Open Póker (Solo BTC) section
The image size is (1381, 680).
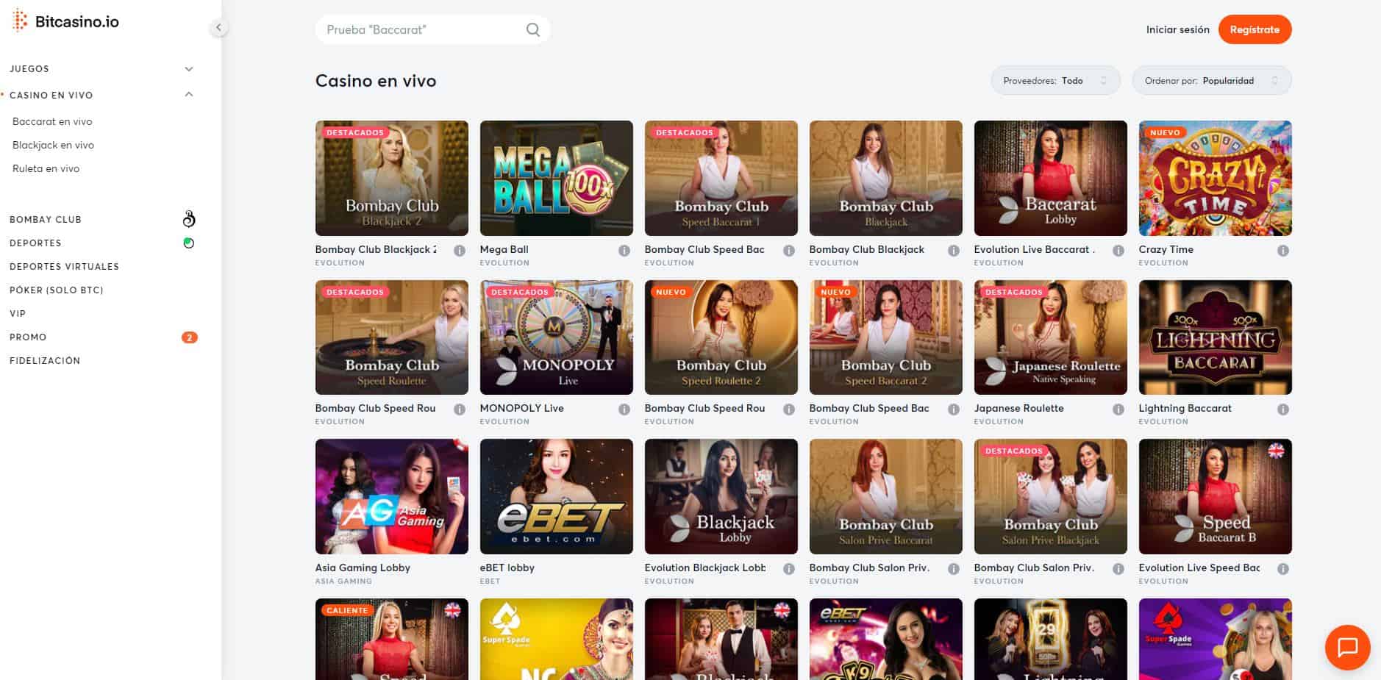pos(56,290)
